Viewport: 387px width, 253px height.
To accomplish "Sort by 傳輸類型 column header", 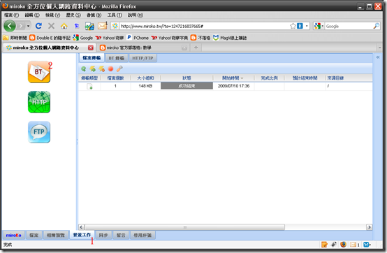I will (89, 78).
